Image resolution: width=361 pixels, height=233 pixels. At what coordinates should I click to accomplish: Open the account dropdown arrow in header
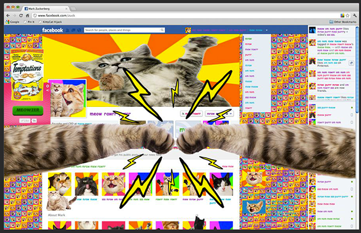[267, 30]
